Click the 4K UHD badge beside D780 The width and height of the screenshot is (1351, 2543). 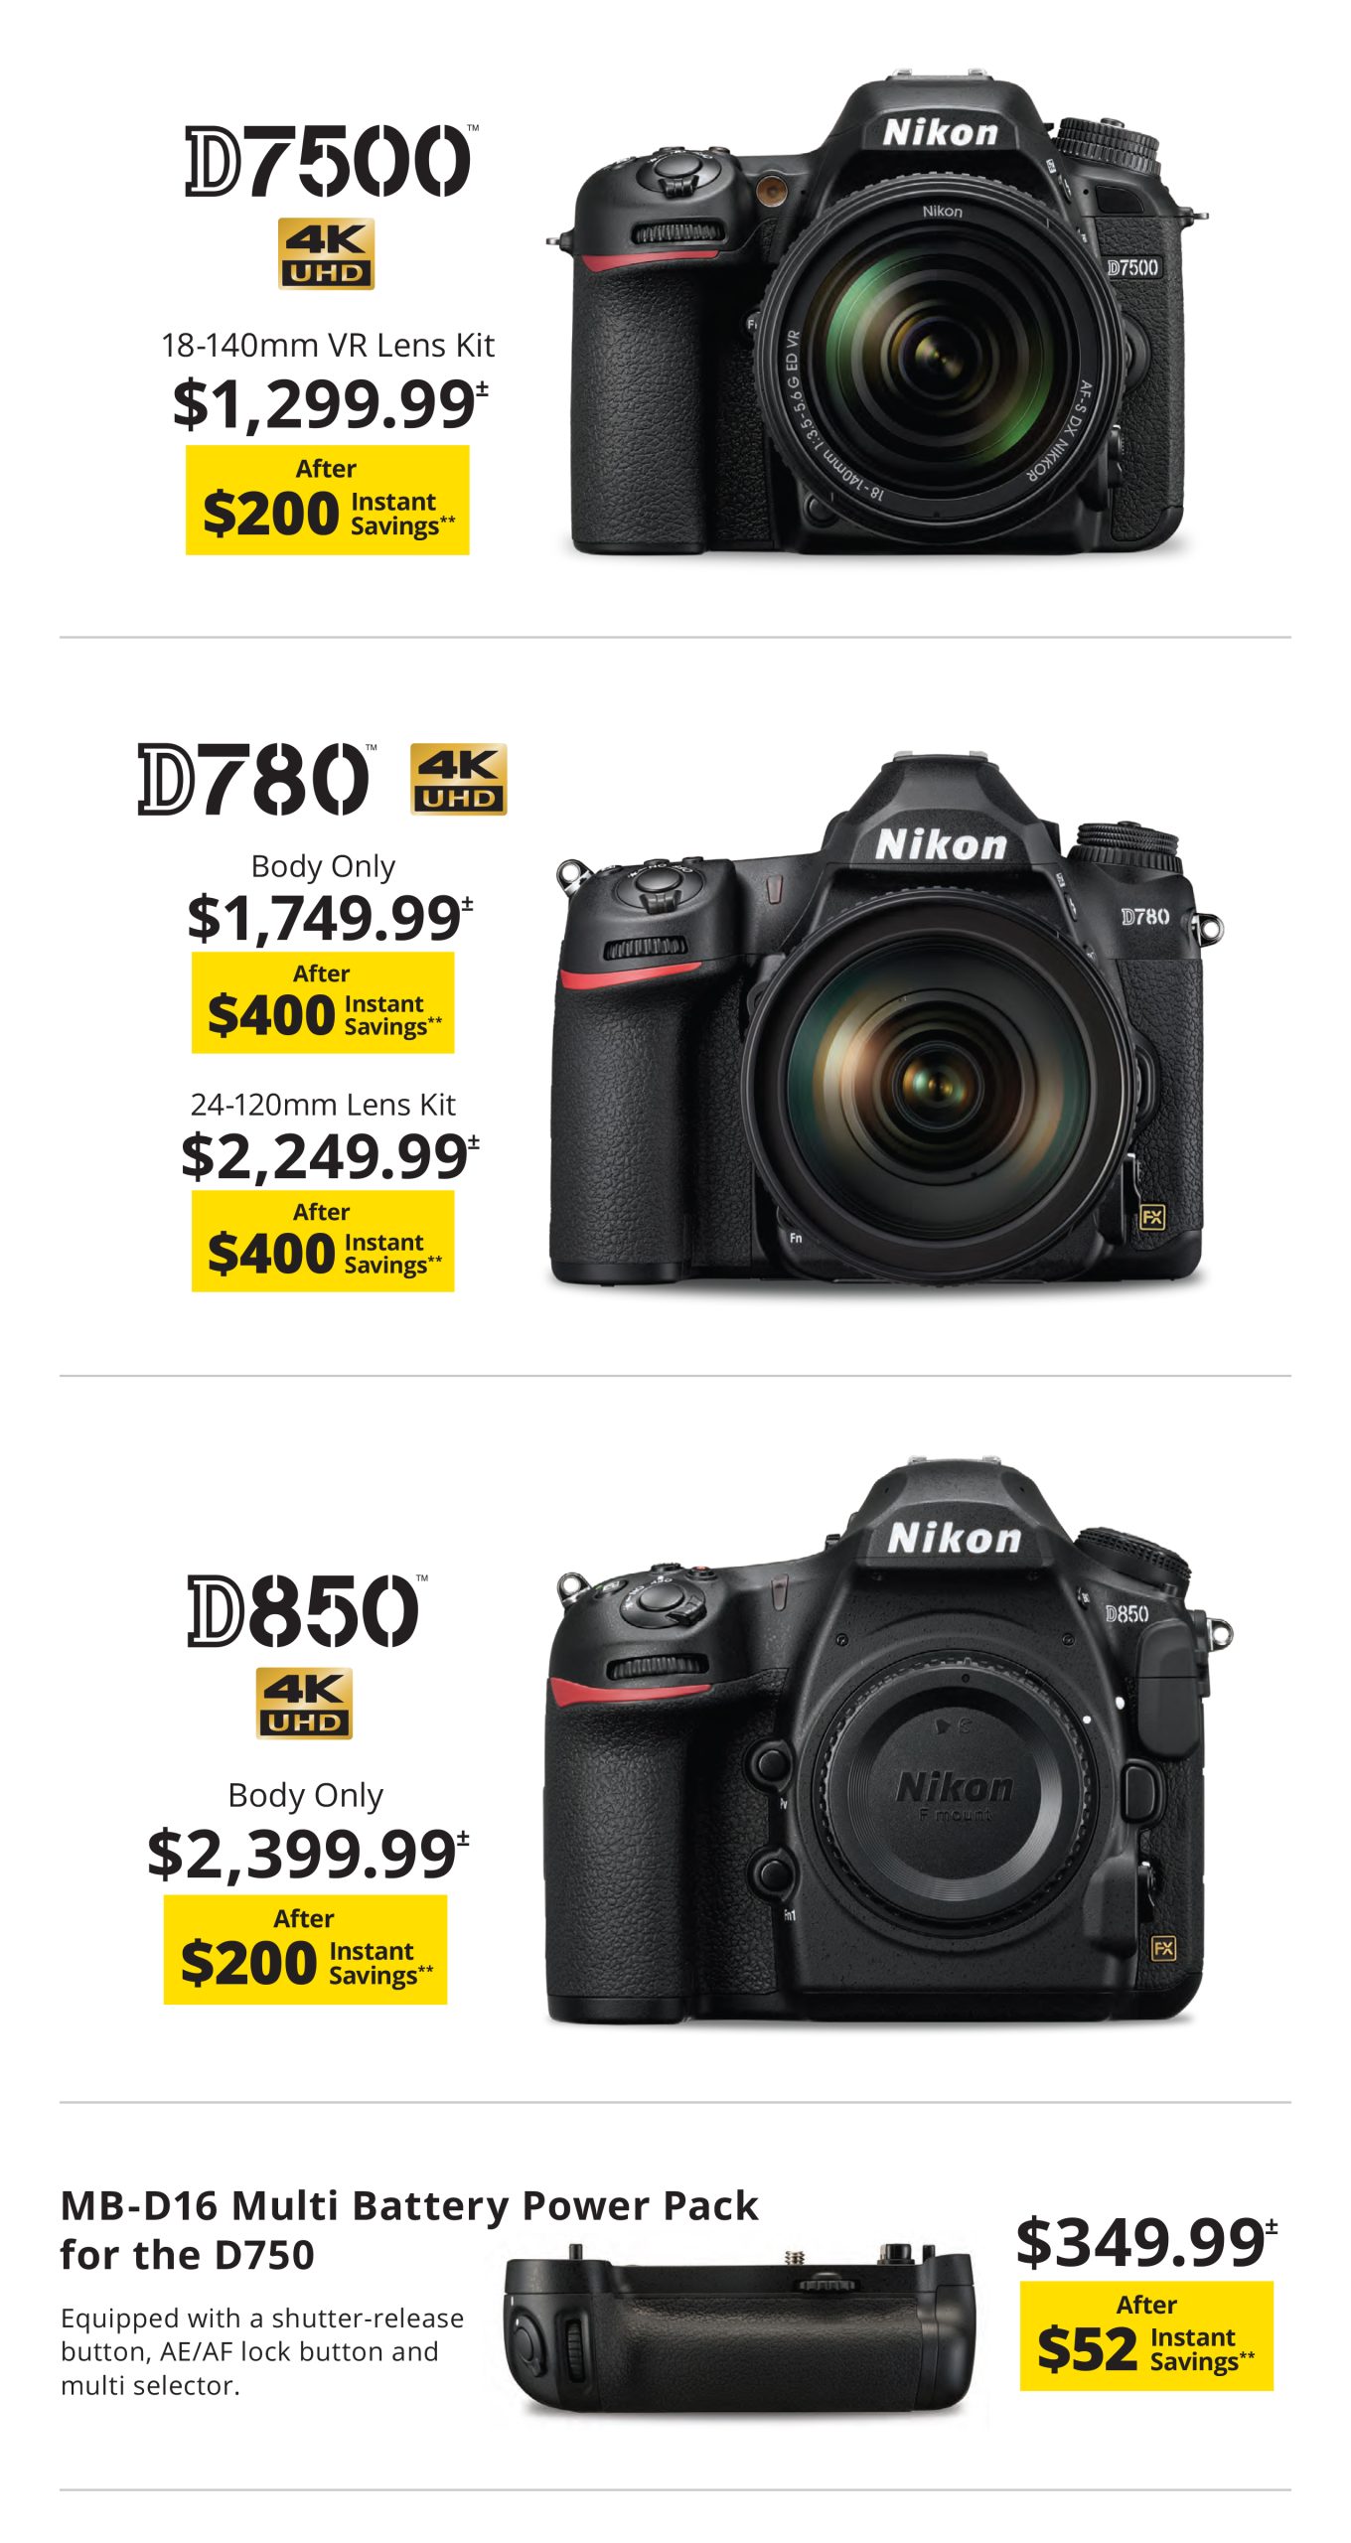pyautogui.click(x=458, y=779)
